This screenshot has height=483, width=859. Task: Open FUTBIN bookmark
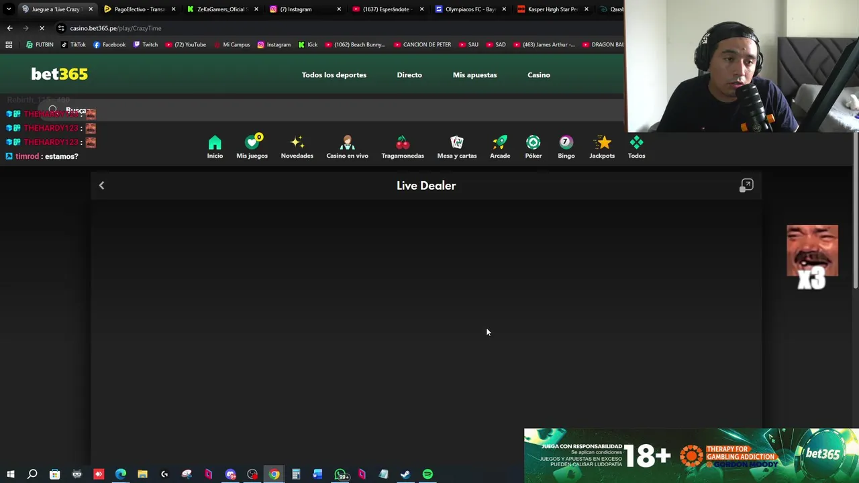pos(40,45)
